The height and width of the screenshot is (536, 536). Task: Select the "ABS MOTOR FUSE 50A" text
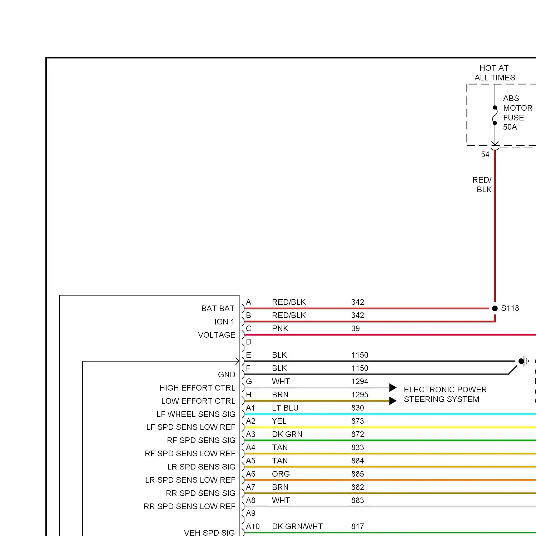(517, 113)
